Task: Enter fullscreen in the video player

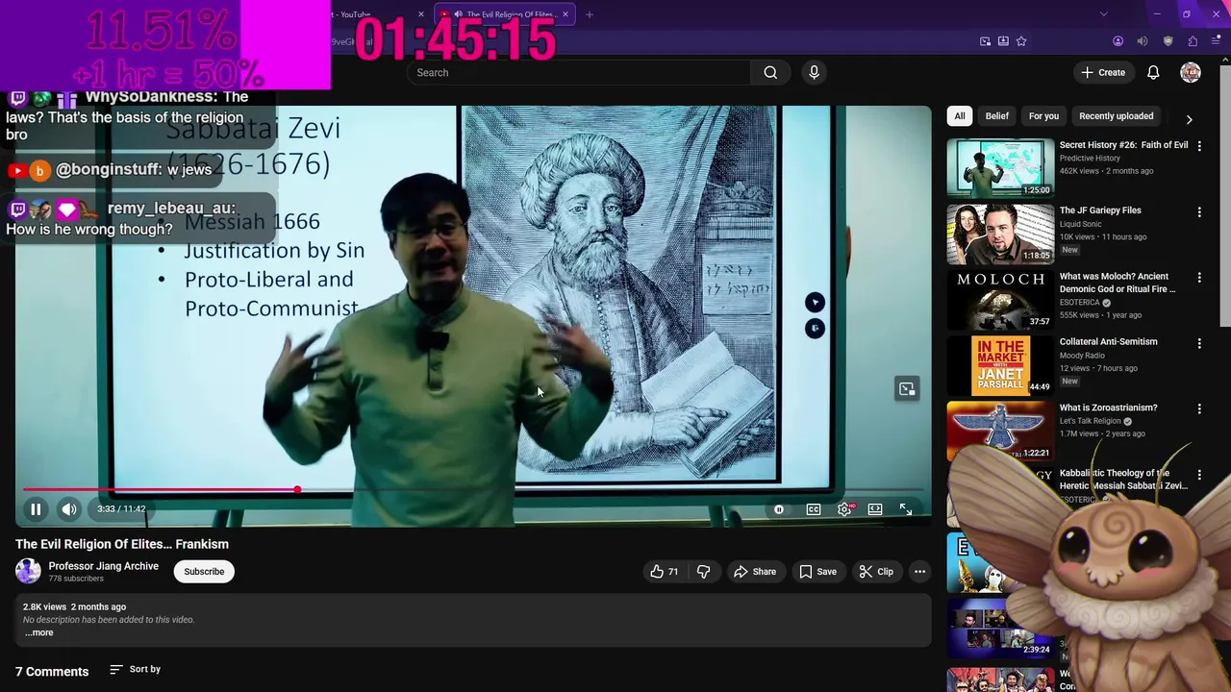Action: 906,509
